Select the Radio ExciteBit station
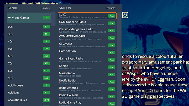The image size is (189, 106). point(87,97)
